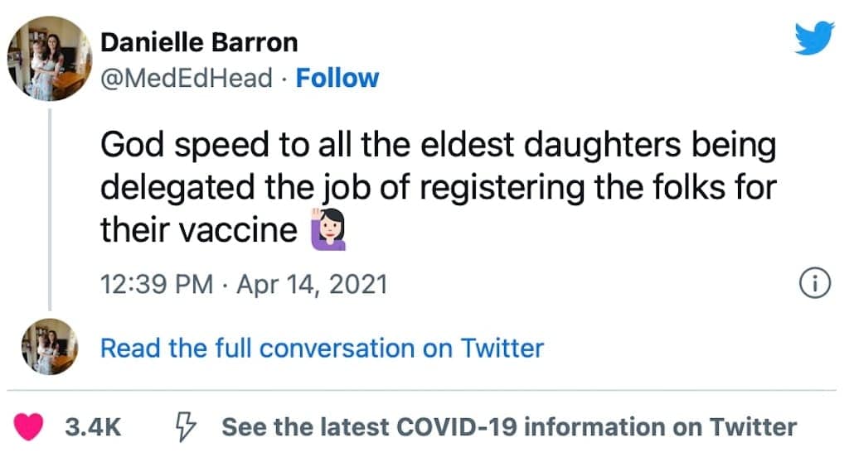Open the 12:39 PM Apr 14, 2021 timestamp
Screen dimensions: 849x457
245,285
